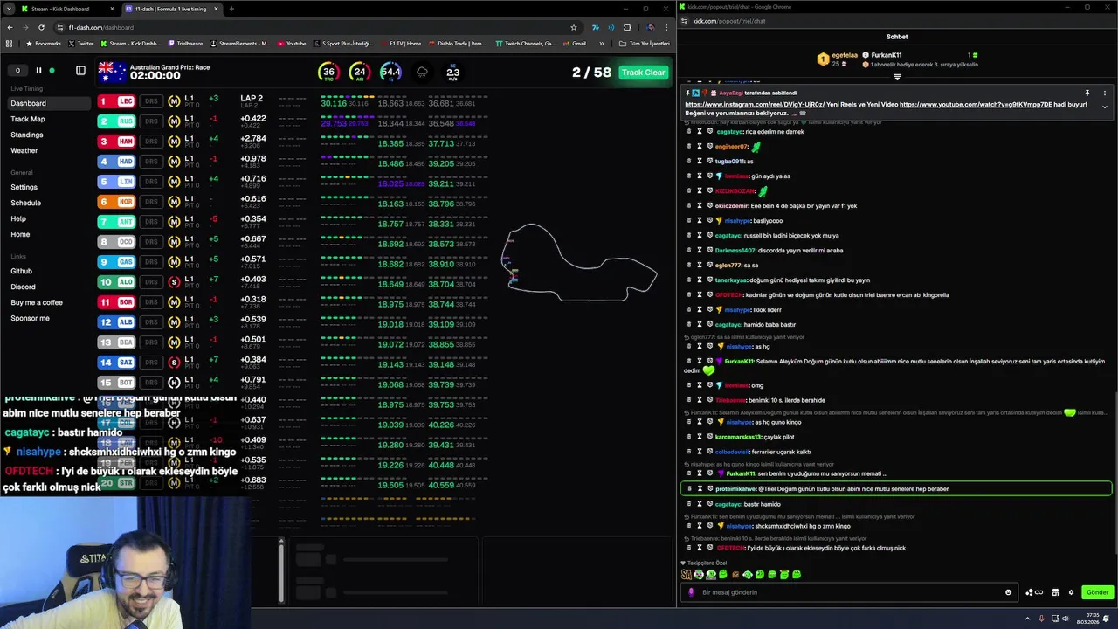Screen dimensions: 1118x629
Task: Click the SA emote in Takipçilere Özel
Action: [687, 575]
